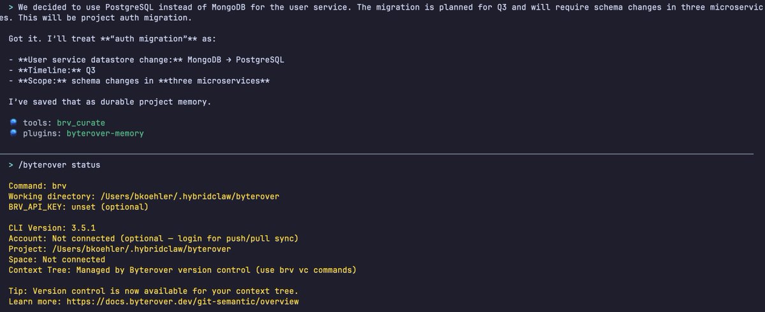Viewport: 765px width, 312px height.
Task: Click the Context Tree version control line
Action: point(182,270)
